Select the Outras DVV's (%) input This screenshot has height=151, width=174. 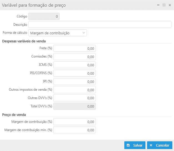tap(74, 98)
